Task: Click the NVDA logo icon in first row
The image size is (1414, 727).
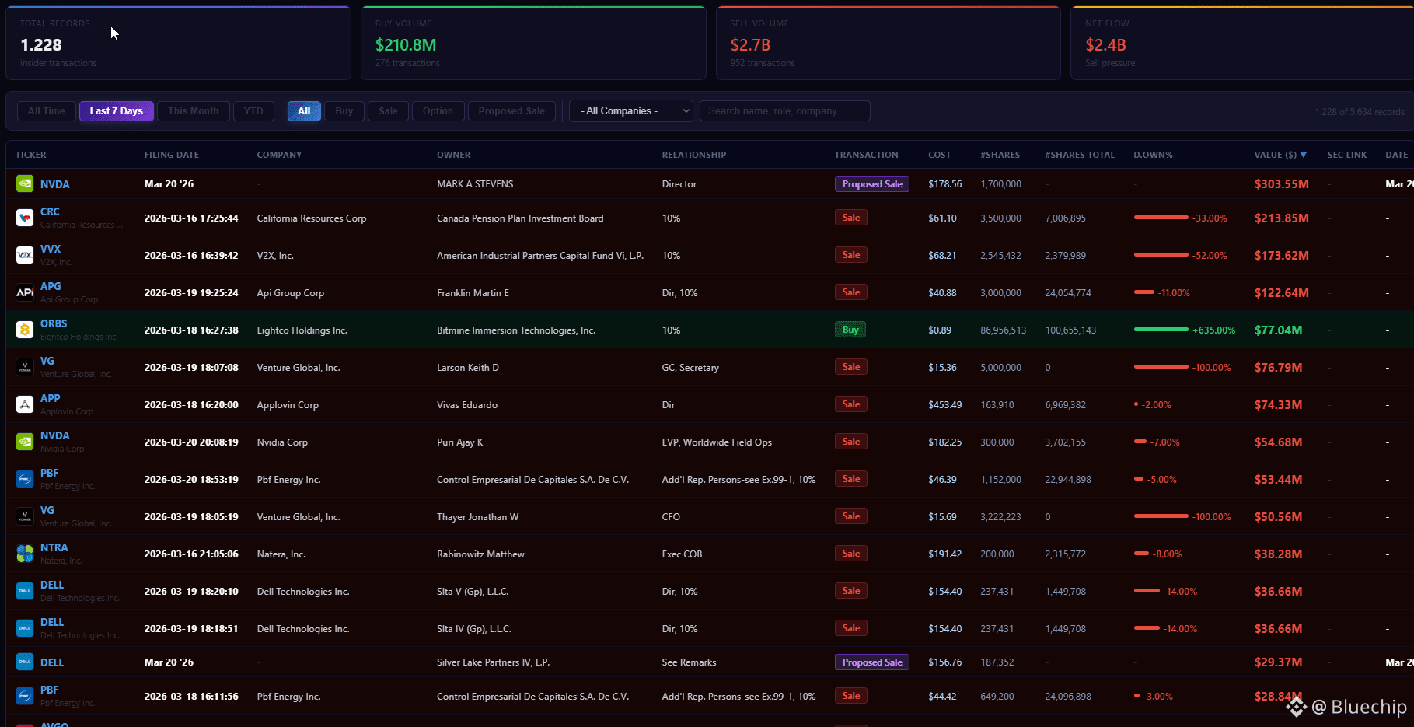Action: pyautogui.click(x=25, y=184)
